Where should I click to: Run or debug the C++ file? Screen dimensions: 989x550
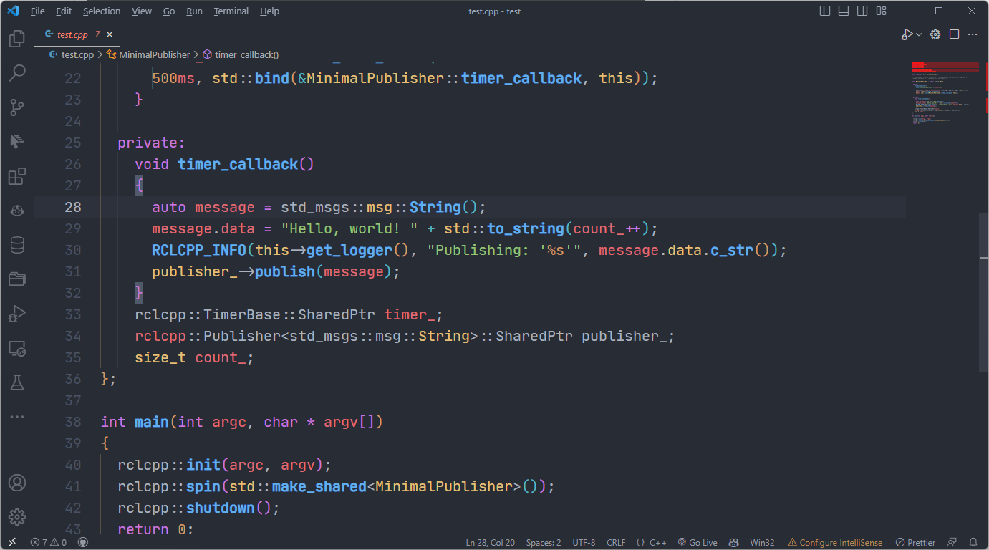[x=907, y=34]
